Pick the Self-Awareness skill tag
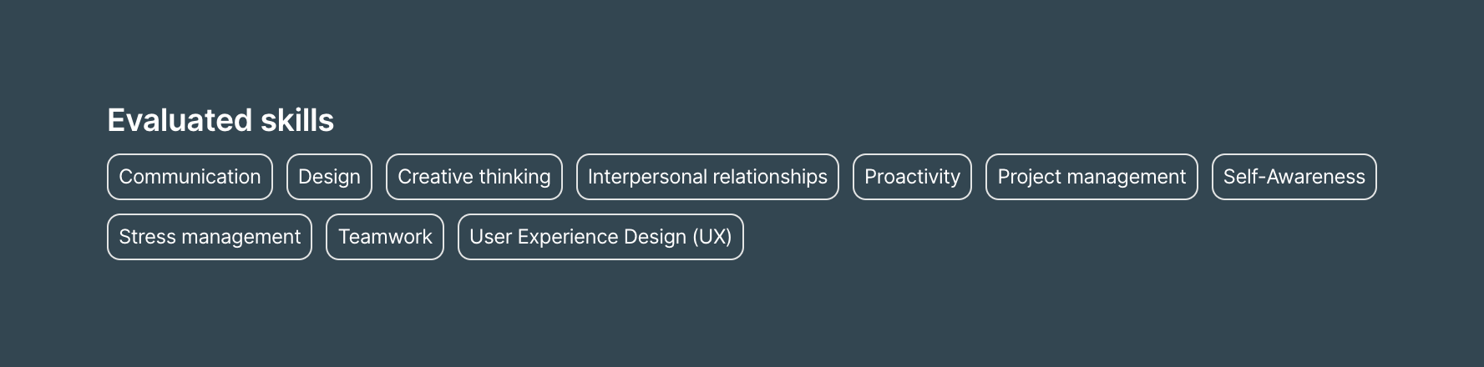The width and height of the screenshot is (1484, 367). [x=1294, y=177]
